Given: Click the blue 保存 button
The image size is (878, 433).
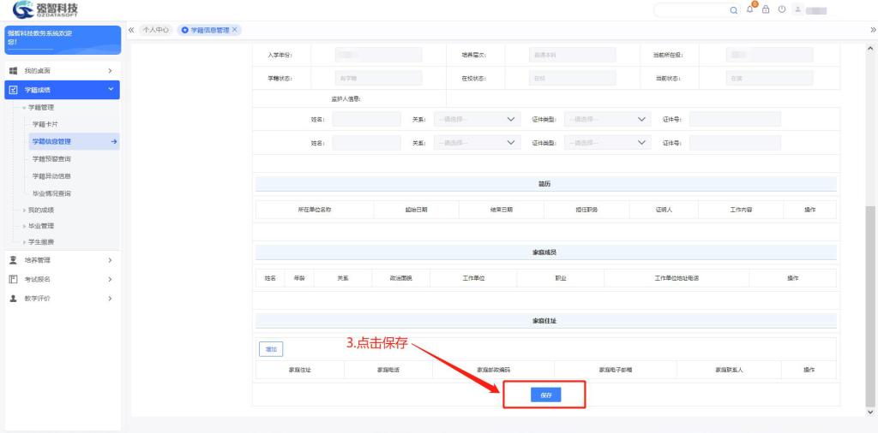Looking at the screenshot, I should tap(545, 394).
